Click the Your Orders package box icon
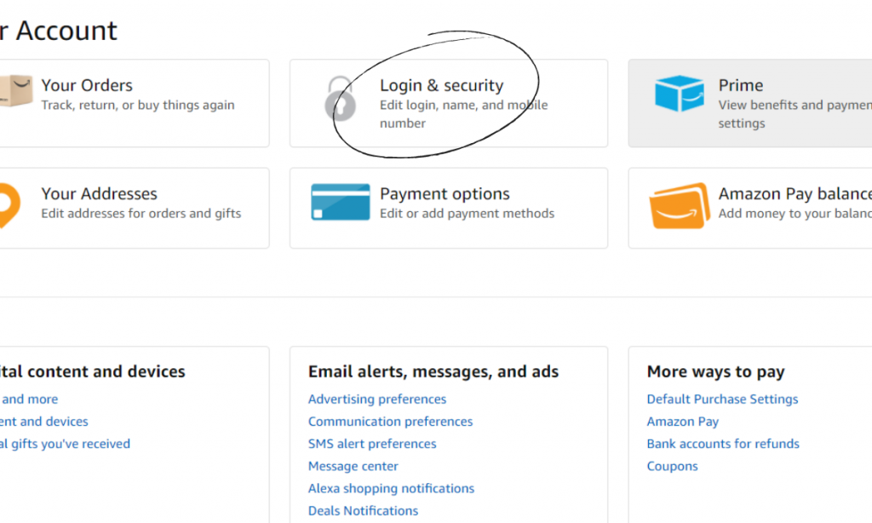This screenshot has height=523, width=872. coord(15,91)
